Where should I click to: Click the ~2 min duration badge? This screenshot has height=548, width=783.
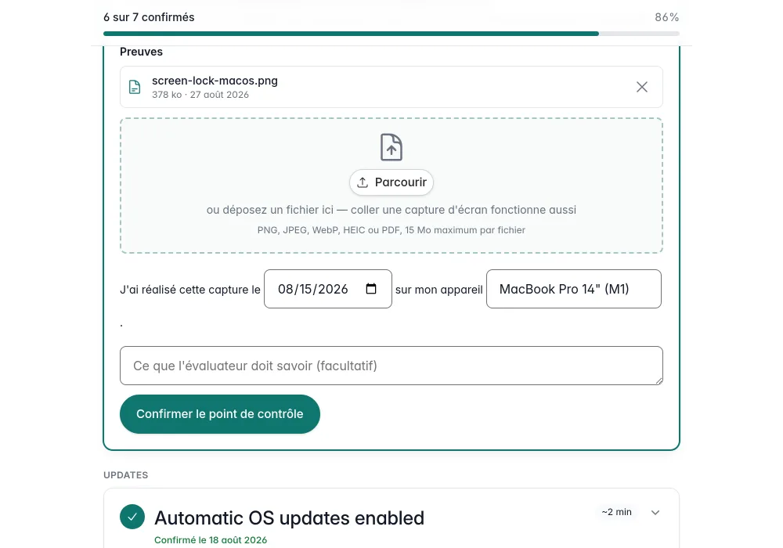coord(616,512)
